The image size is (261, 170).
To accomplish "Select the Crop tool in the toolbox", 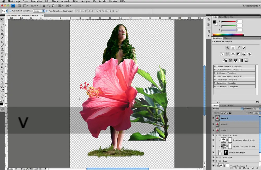I will (2, 34).
